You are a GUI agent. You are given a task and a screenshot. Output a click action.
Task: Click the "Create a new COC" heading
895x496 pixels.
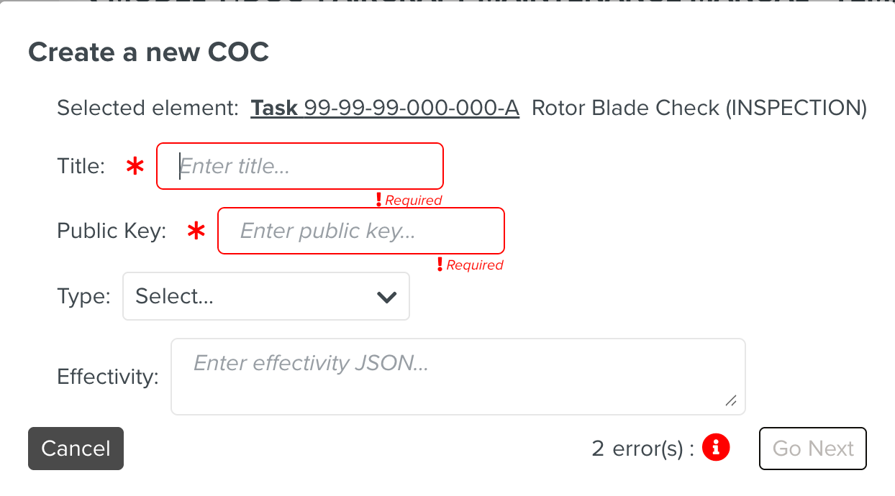point(148,52)
